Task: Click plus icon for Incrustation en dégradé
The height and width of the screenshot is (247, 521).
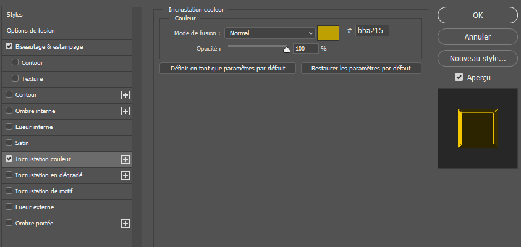Action: tap(125, 175)
